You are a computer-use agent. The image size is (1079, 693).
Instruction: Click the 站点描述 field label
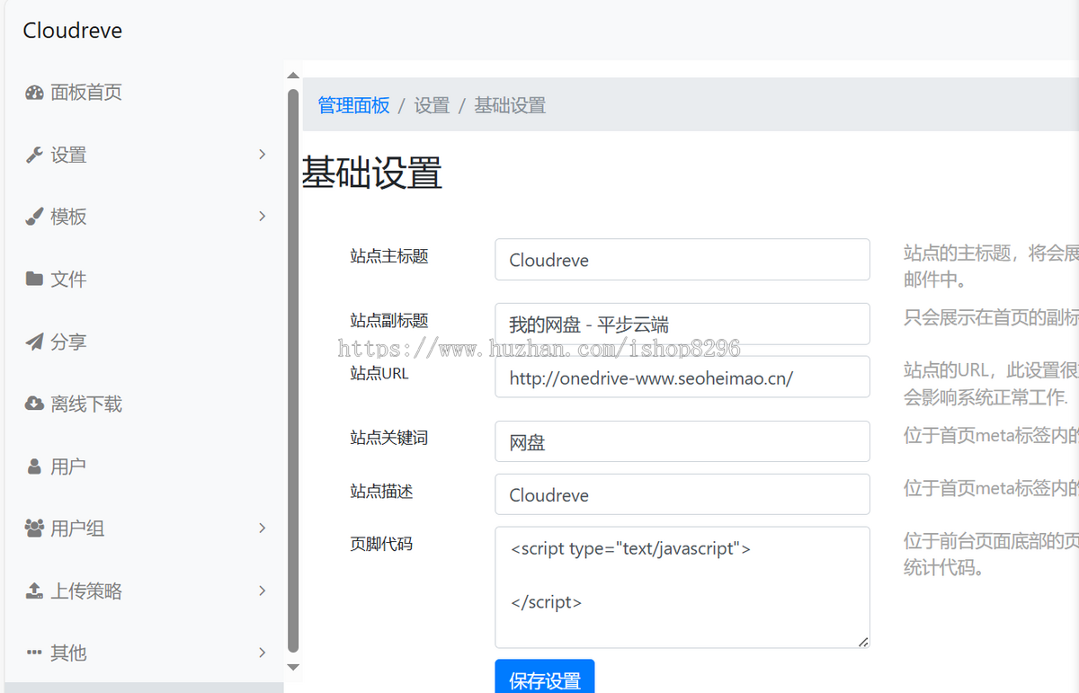click(x=381, y=492)
